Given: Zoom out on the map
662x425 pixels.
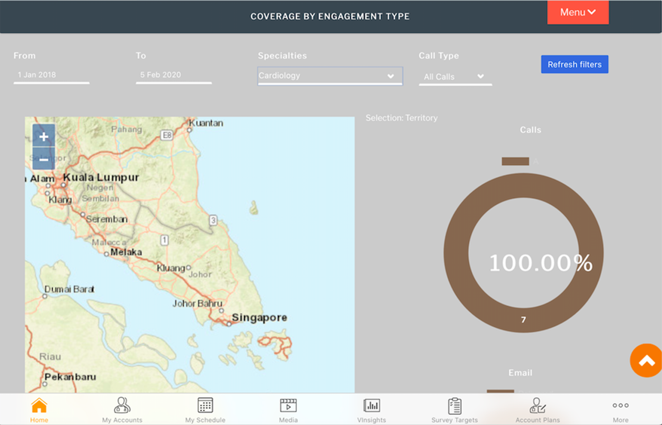Looking at the screenshot, I should [x=43, y=159].
